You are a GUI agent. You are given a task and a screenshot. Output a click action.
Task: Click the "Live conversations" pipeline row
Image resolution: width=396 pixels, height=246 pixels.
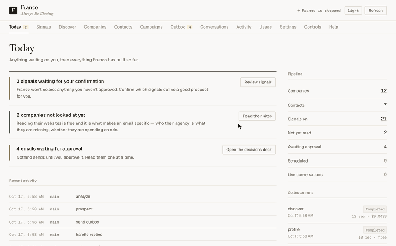click(337, 175)
